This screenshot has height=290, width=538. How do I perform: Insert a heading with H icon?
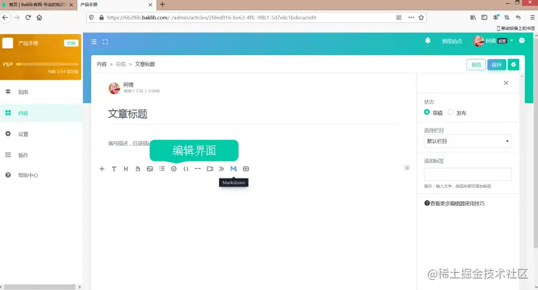click(x=126, y=169)
